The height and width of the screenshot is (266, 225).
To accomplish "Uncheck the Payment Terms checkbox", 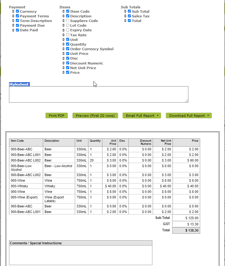I will 17,16.
